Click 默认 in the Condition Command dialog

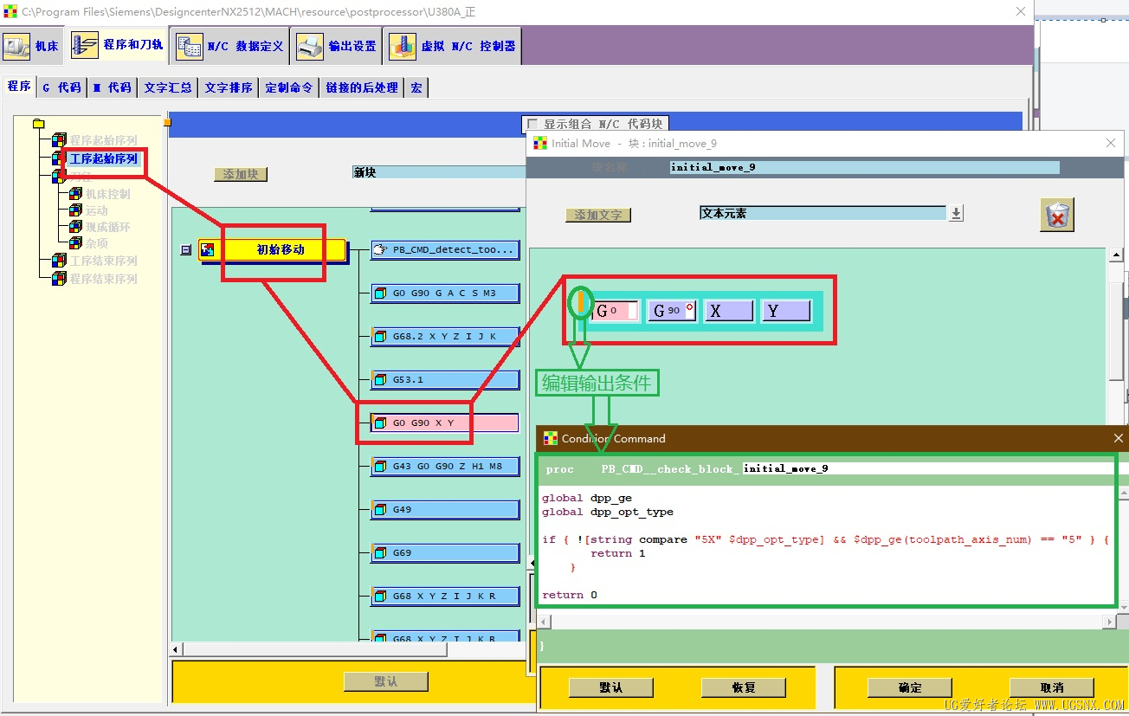611,687
